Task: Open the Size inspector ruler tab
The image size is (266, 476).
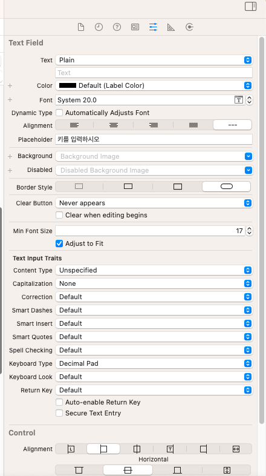Action: [x=171, y=27]
